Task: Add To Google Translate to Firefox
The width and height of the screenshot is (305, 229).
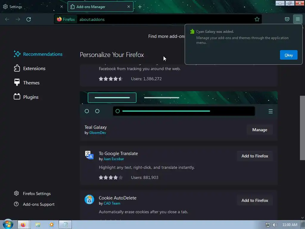Action: tap(255, 156)
